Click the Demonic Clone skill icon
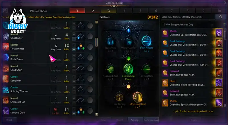Image resolution: width=228 pixels, height=125 pixels. [x=6, y=111]
